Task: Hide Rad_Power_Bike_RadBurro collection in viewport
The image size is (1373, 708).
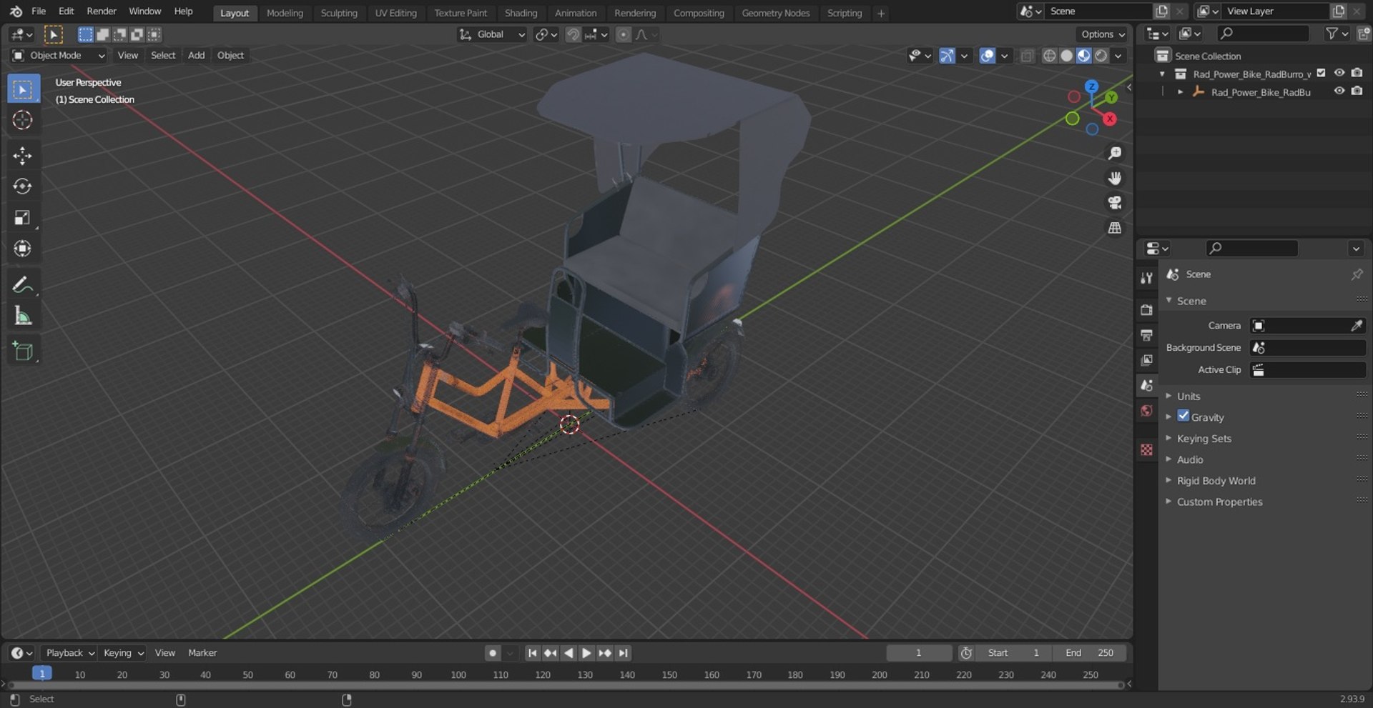Action: [1339, 74]
